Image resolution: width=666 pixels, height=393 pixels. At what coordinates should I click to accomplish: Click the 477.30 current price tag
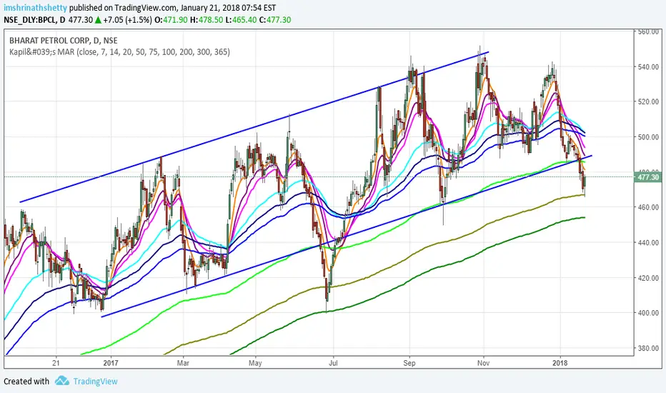pyautogui.click(x=647, y=176)
